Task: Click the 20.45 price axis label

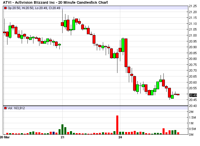Action: pos(193,100)
